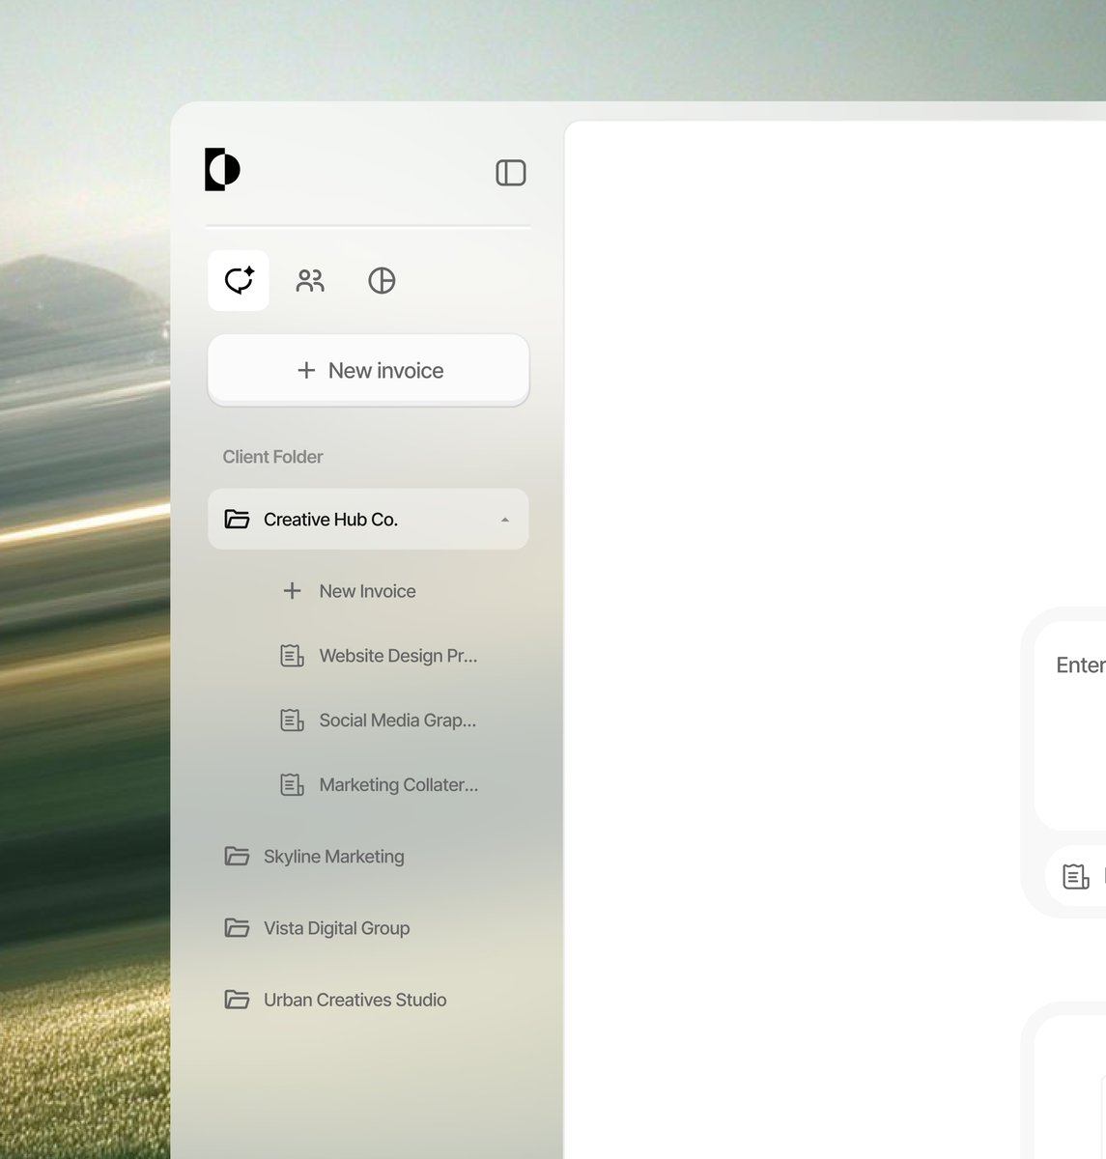
Task: Create a new invoice with top button
Action: coord(368,370)
